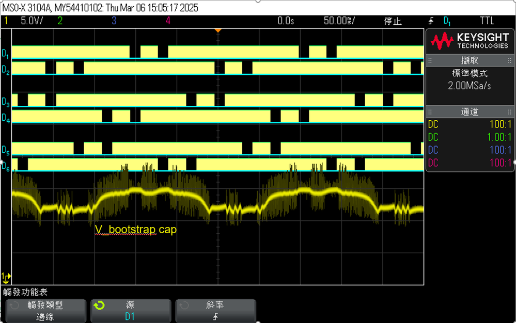Click the 觸發功能表 menu title

pyautogui.click(x=25, y=292)
